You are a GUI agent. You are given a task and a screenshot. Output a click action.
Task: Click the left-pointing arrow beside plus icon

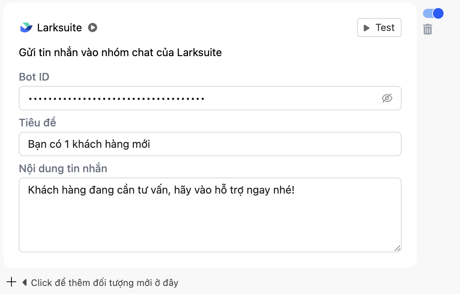coord(25,283)
